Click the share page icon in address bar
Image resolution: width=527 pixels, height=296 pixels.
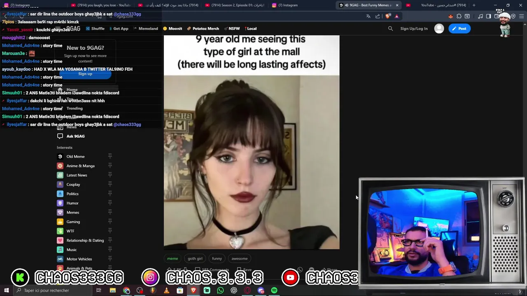378,16
